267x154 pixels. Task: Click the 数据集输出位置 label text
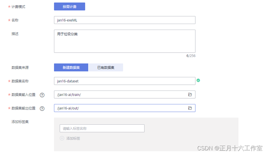click(23, 108)
